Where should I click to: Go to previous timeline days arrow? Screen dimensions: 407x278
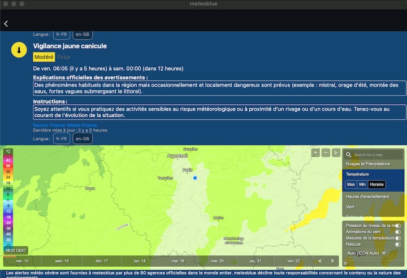tap(320, 261)
